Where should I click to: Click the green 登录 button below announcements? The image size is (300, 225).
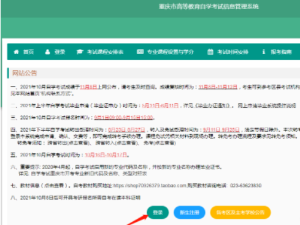click(x=158, y=213)
